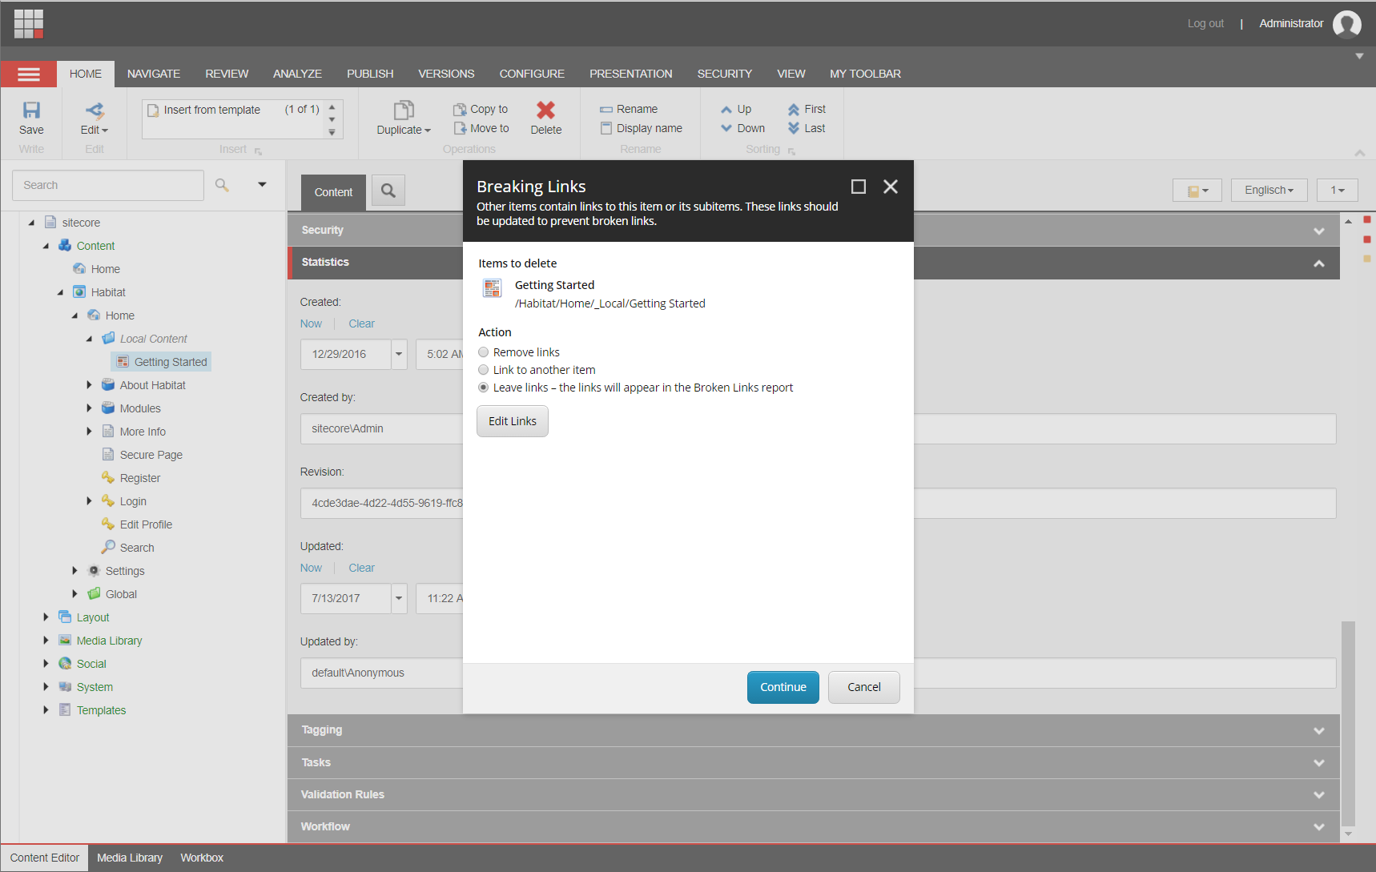Move item Up with arrow icon
Image resolution: width=1376 pixels, height=872 pixels.
point(726,110)
